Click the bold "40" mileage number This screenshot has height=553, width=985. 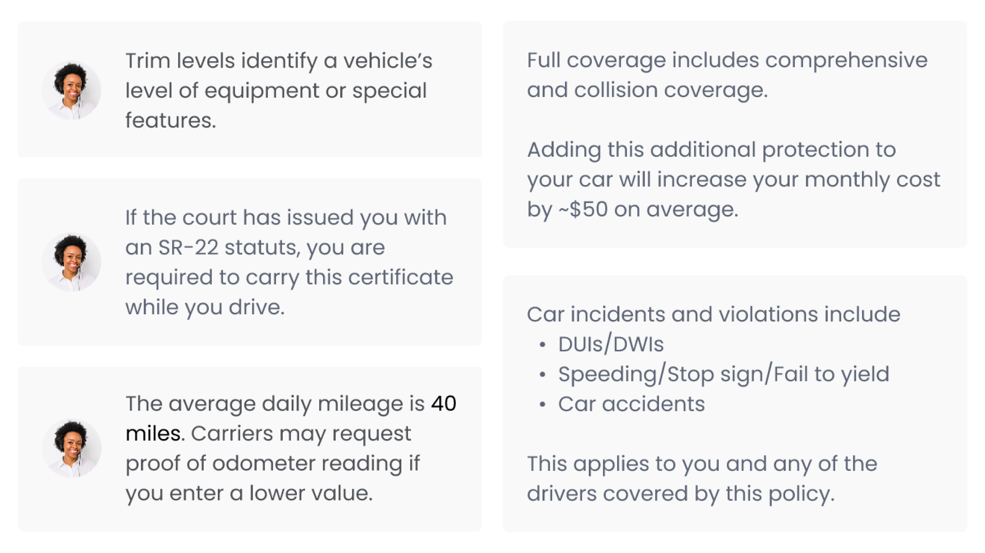(443, 404)
